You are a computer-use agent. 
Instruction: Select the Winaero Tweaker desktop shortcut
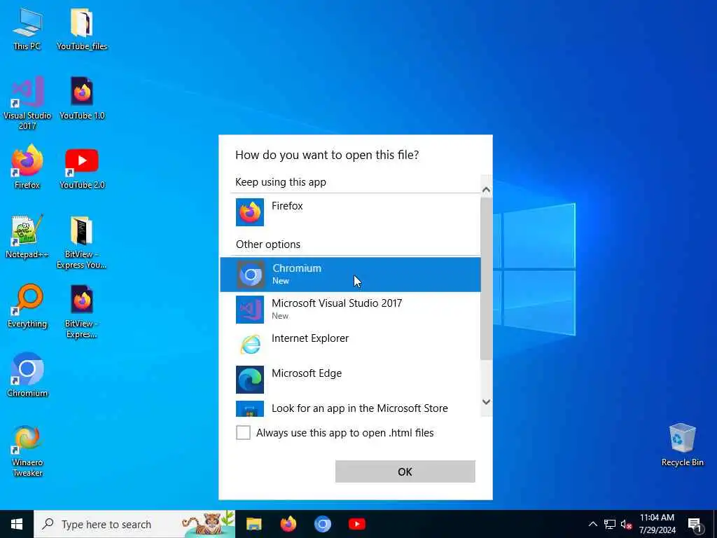click(27, 450)
